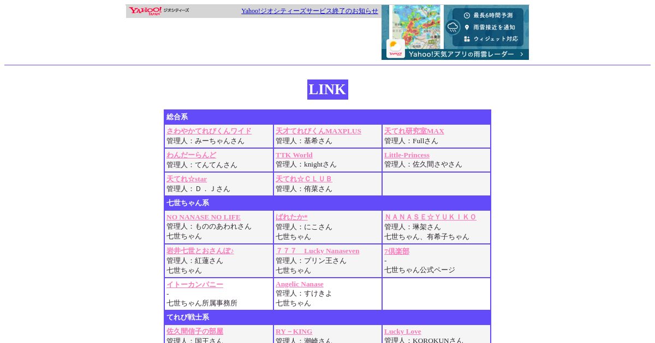Click the LINK page heading
This screenshot has width=655, height=343.
(327, 89)
